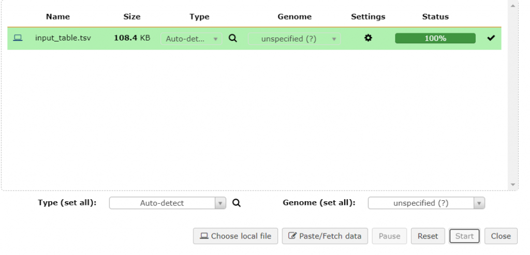530x255 pixels.
Task: Click the search icon next to Type (set all)
Action: coord(237,203)
